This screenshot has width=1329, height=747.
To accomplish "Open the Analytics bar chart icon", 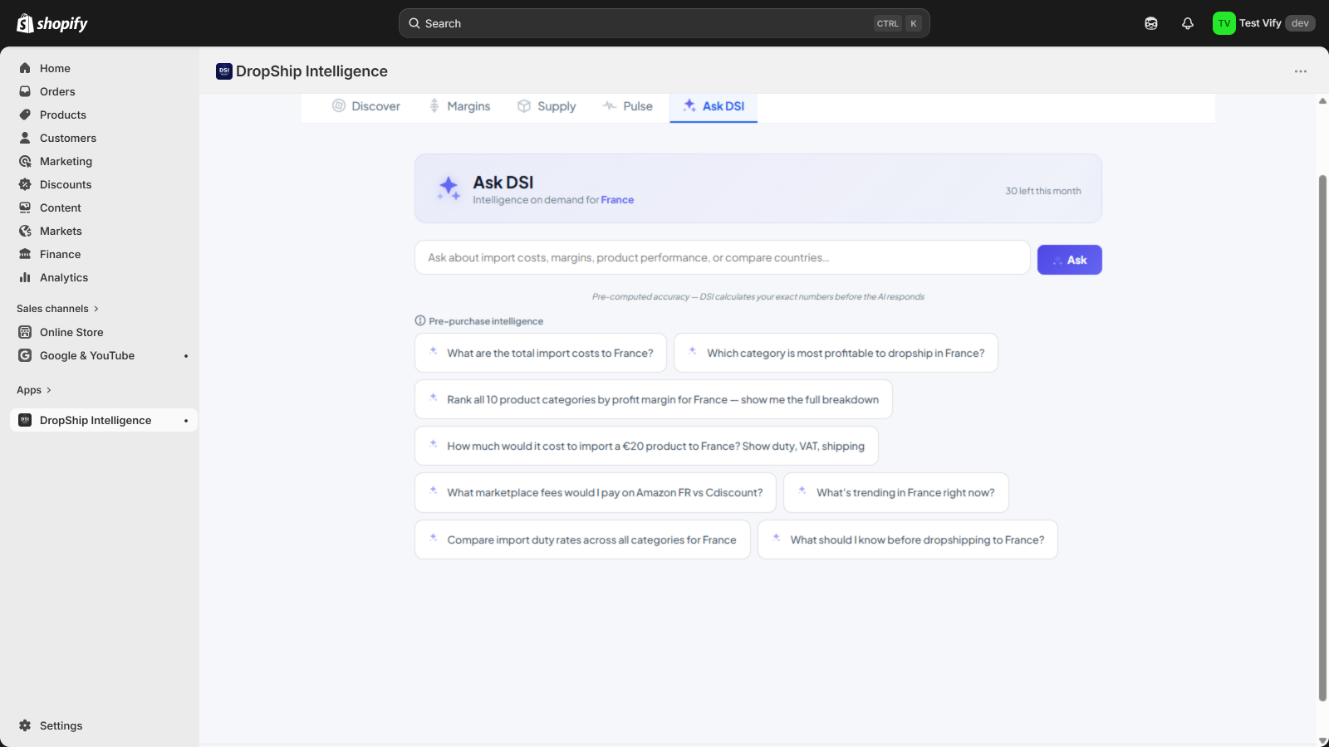I will coord(25,277).
